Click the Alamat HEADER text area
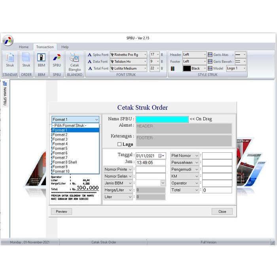277x277 pixels. (184, 129)
